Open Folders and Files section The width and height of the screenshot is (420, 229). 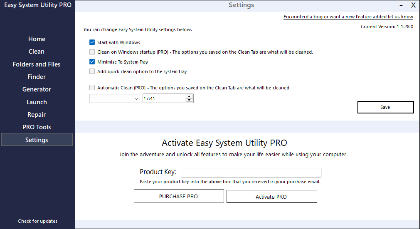click(37, 64)
